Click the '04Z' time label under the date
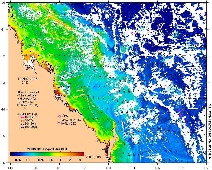The image size is (212, 170). coord(25,82)
